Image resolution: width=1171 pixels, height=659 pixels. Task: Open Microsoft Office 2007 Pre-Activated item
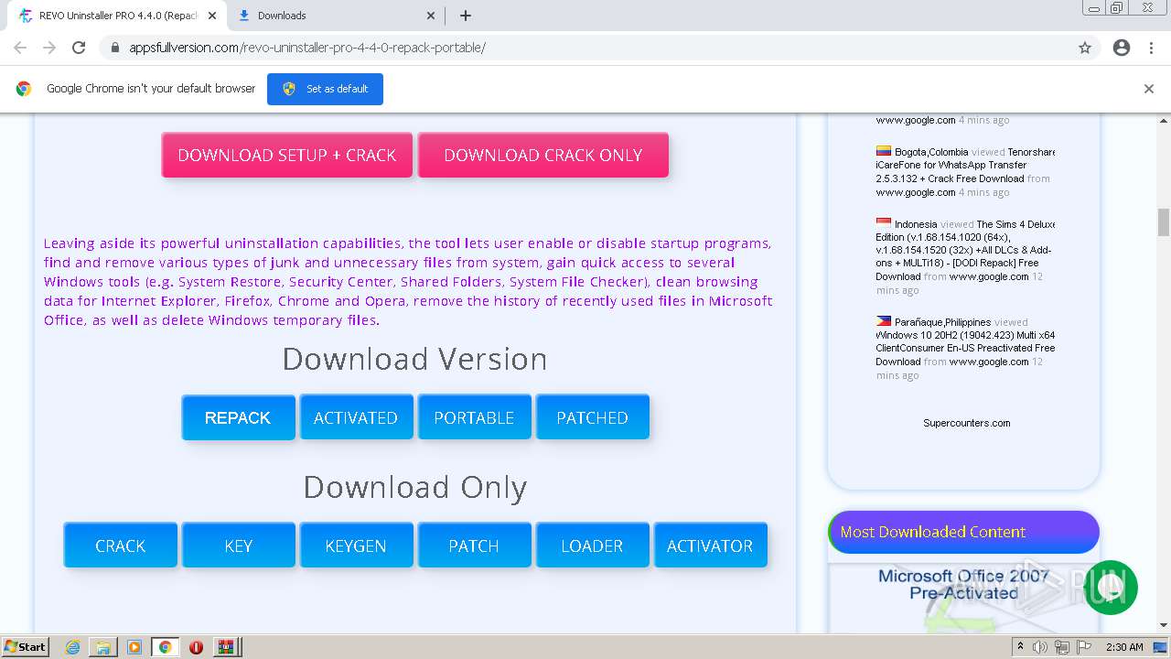coord(963,584)
